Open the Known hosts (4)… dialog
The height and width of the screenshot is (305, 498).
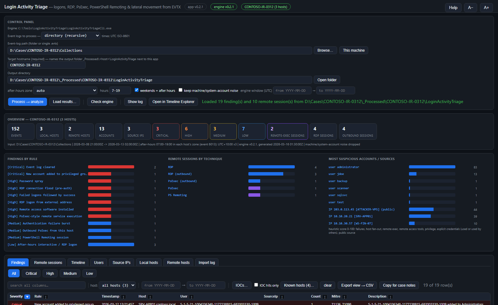(x=299, y=285)
